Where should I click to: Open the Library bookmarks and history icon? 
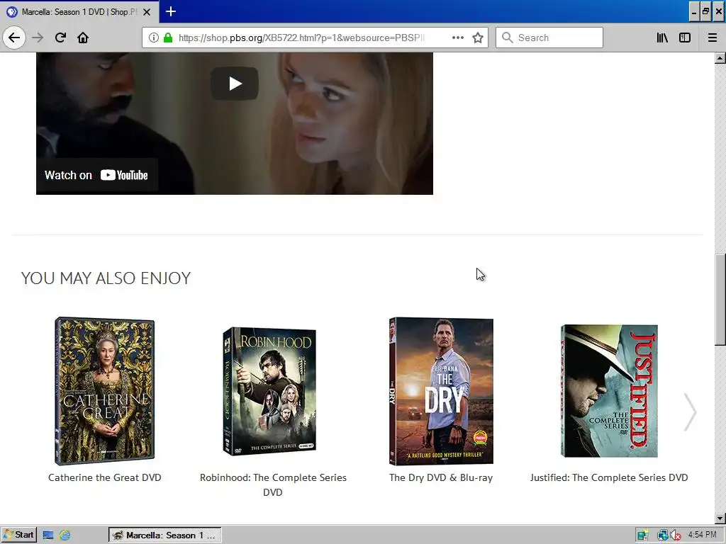(x=662, y=38)
